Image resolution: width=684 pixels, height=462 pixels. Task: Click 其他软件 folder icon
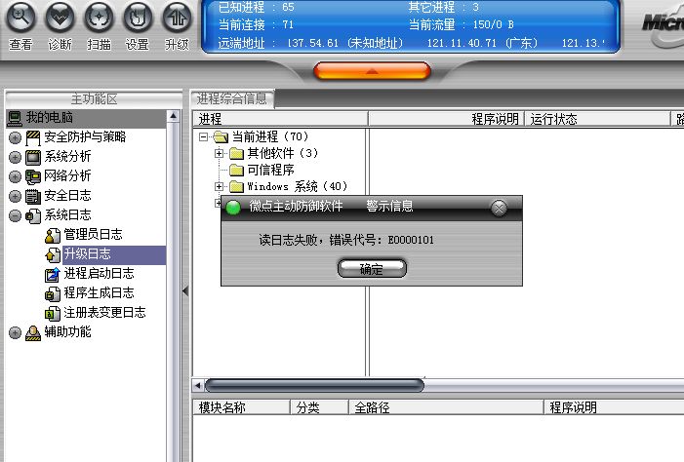(x=236, y=153)
